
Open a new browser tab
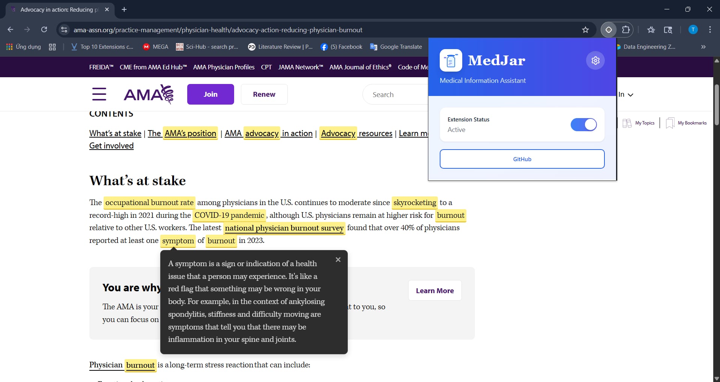124,9
